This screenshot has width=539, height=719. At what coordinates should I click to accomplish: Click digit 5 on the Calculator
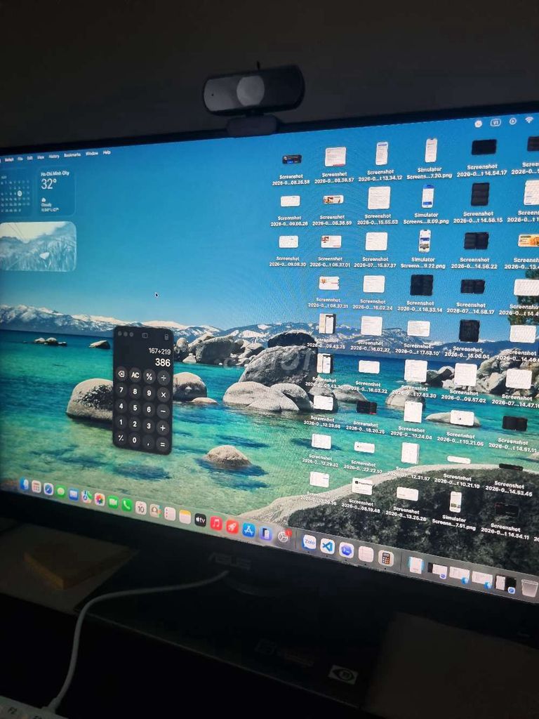point(135,408)
